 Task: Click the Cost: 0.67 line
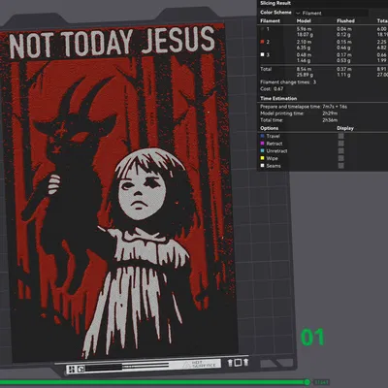pos(272,88)
